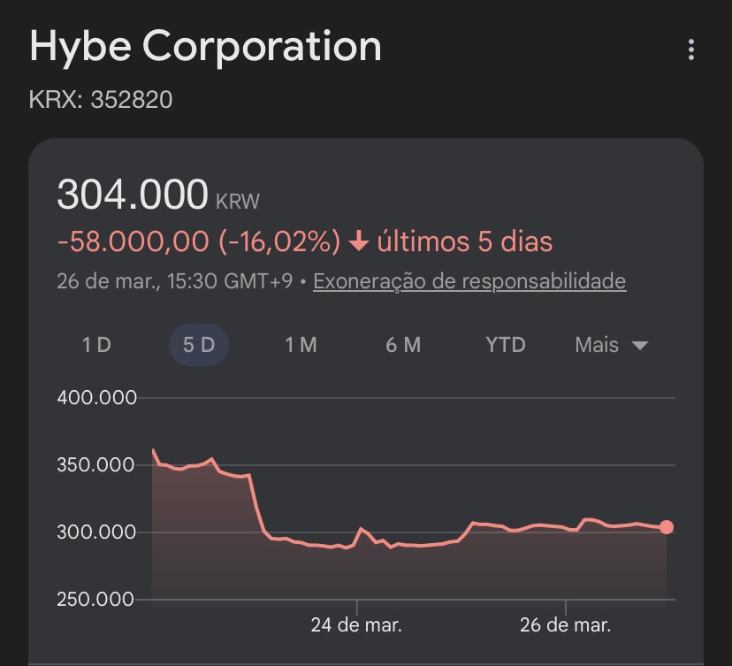This screenshot has height=666, width=732.
Task: Select the 1 D time range tab
Action: (96, 345)
